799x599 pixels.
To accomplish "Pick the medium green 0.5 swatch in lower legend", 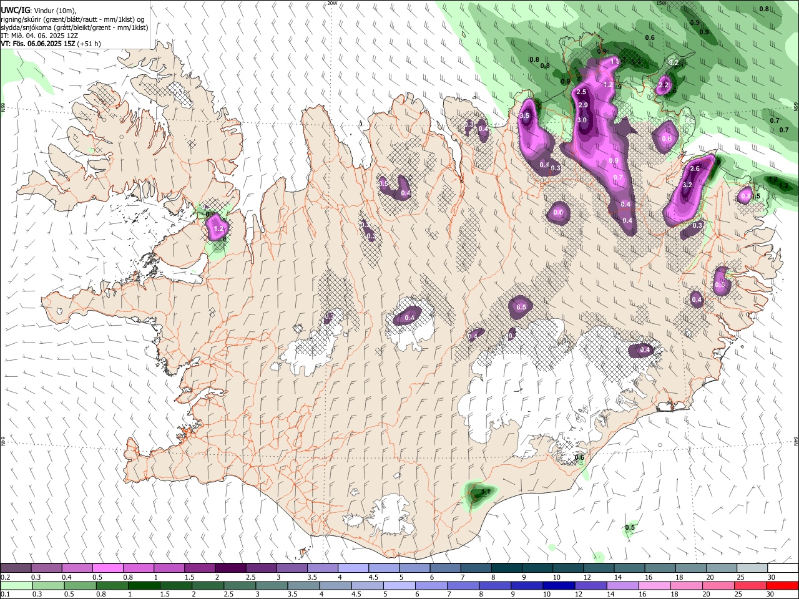I will click(80, 585).
